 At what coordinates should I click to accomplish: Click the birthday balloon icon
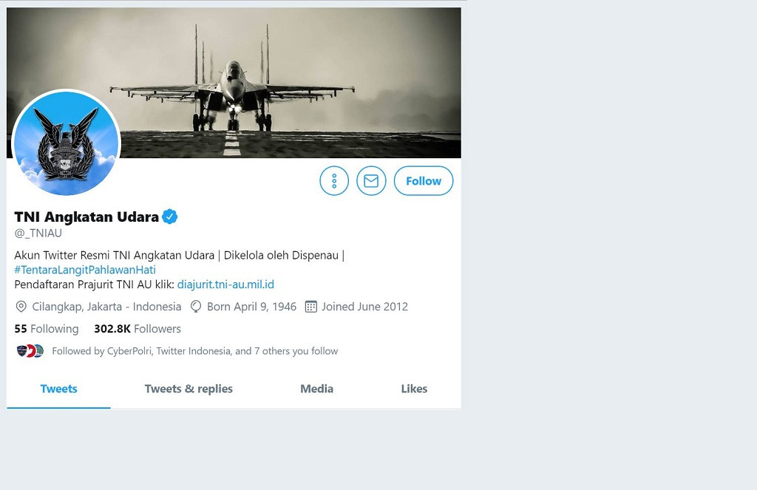tap(196, 307)
